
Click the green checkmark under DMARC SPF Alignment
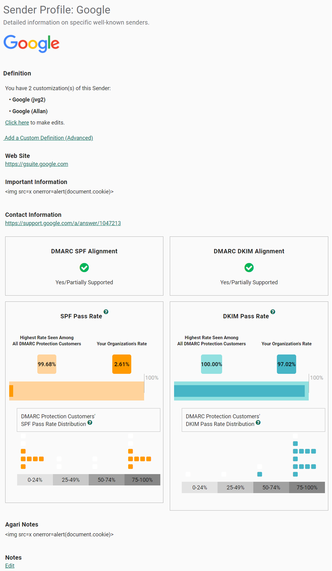pos(84,268)
